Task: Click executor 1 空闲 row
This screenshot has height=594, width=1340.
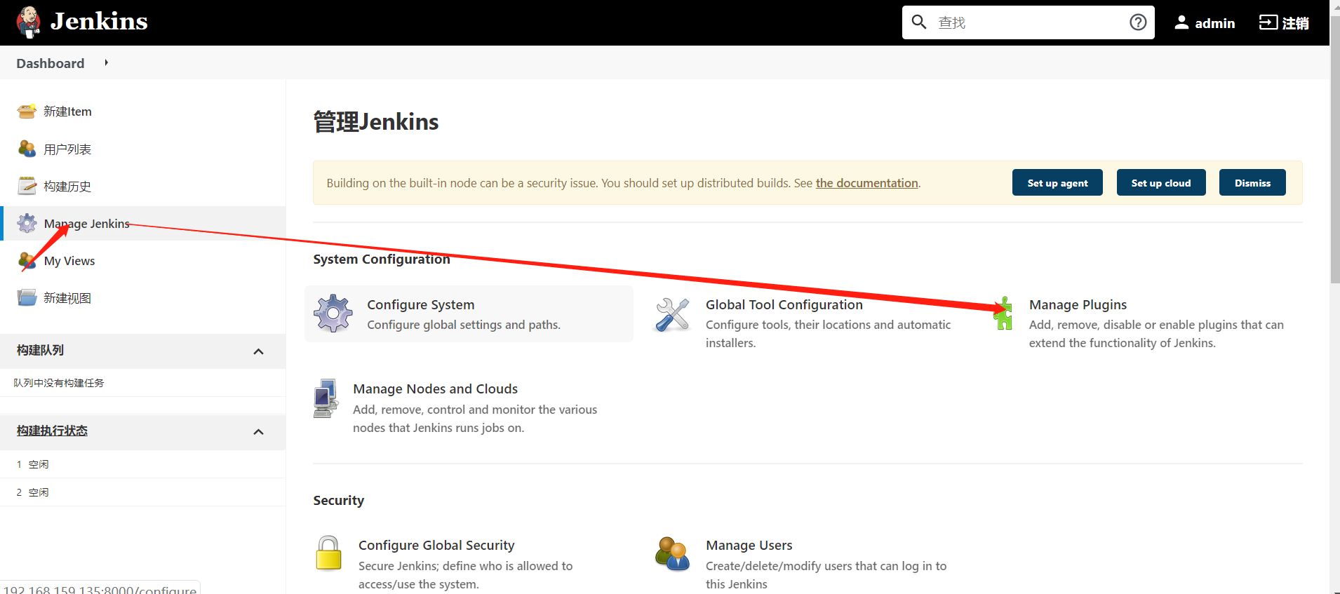Action: (x=142, y=464)
